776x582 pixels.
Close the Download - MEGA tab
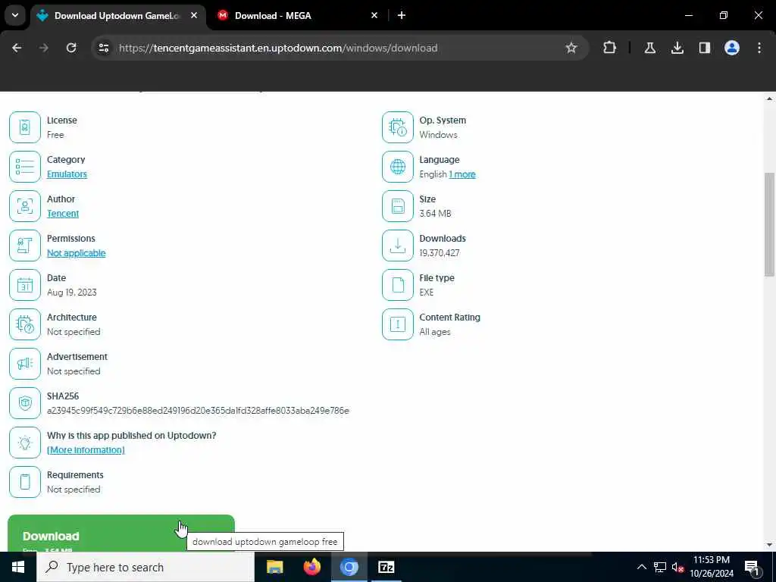(374, 15)
